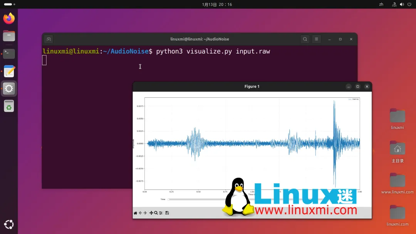Screen dimensions: 416x234
Task: Activate the Pan tool in Figure toolbar
Action: click(x=151, y=213)
